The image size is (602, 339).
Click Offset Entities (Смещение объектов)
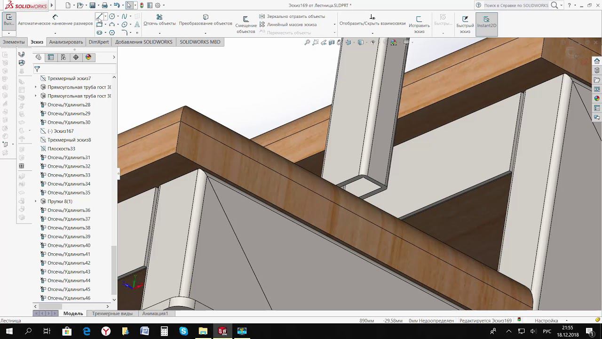coord(246,25)
